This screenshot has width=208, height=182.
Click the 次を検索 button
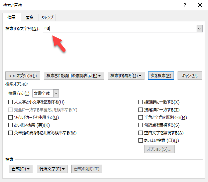[x=161, y=76]
